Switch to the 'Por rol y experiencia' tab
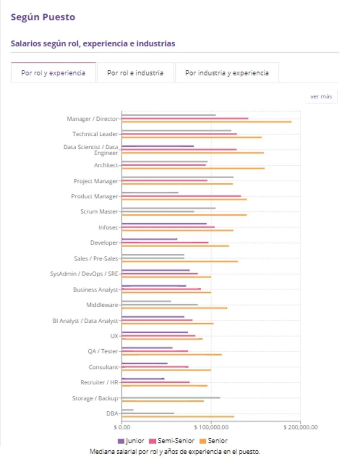This screenshot has width=347, height=459. (53, 73)
